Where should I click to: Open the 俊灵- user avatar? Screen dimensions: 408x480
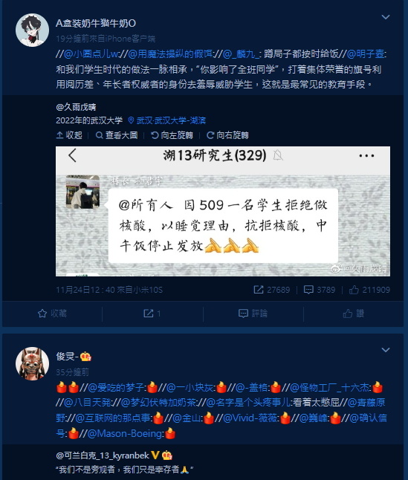32,363
